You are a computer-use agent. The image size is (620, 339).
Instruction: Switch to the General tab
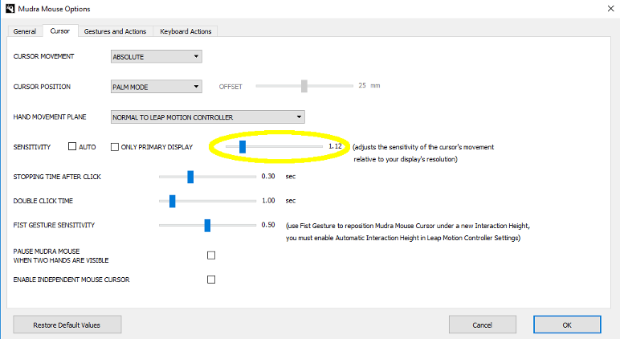click(25, 31)
